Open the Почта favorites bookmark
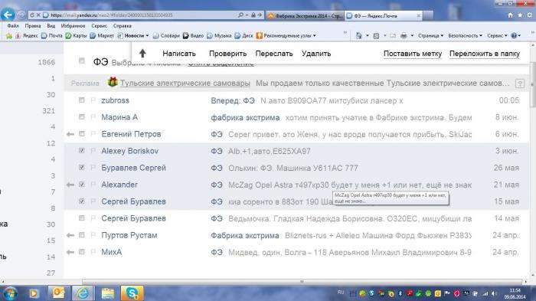 pos(51,35)
